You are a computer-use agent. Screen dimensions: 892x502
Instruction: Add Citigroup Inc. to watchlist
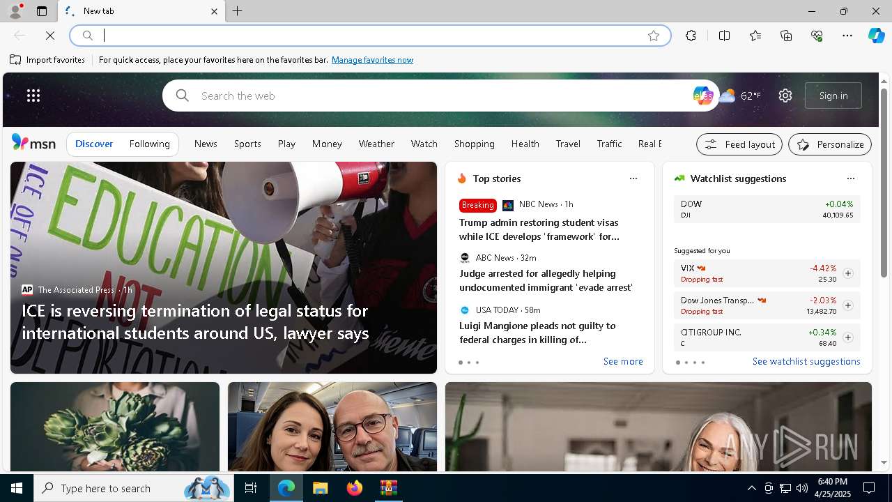pyautogui.click(x=848, y=337)
